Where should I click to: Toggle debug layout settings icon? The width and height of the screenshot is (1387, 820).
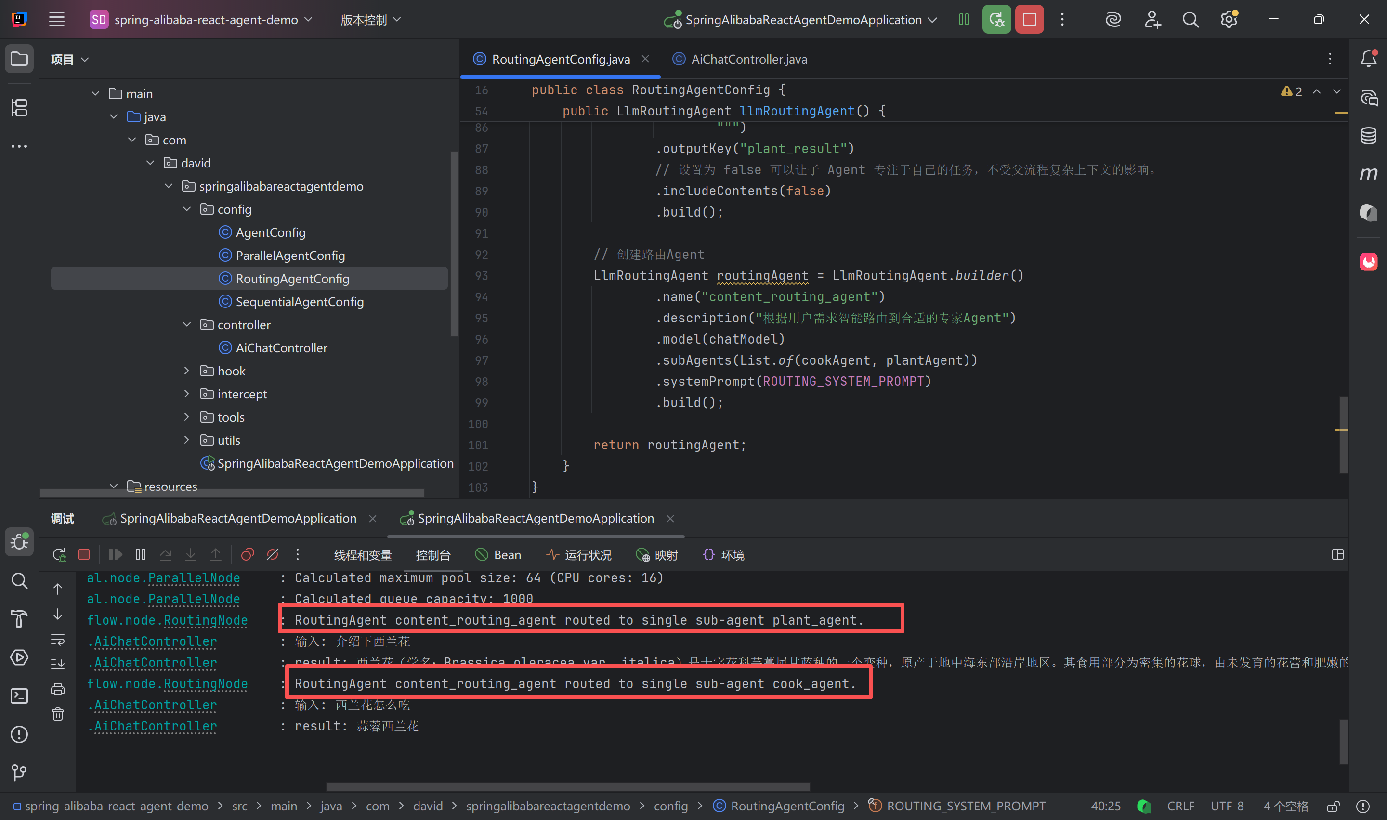tap(1337, 554)
